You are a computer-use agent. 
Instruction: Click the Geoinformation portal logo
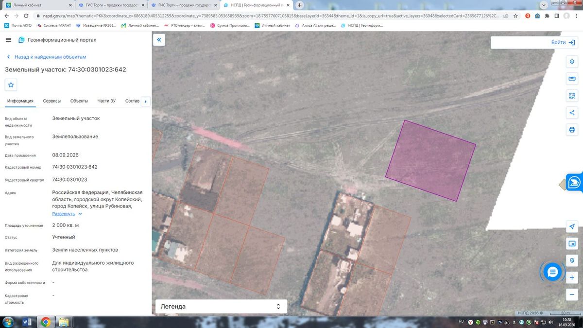(57, 40)
